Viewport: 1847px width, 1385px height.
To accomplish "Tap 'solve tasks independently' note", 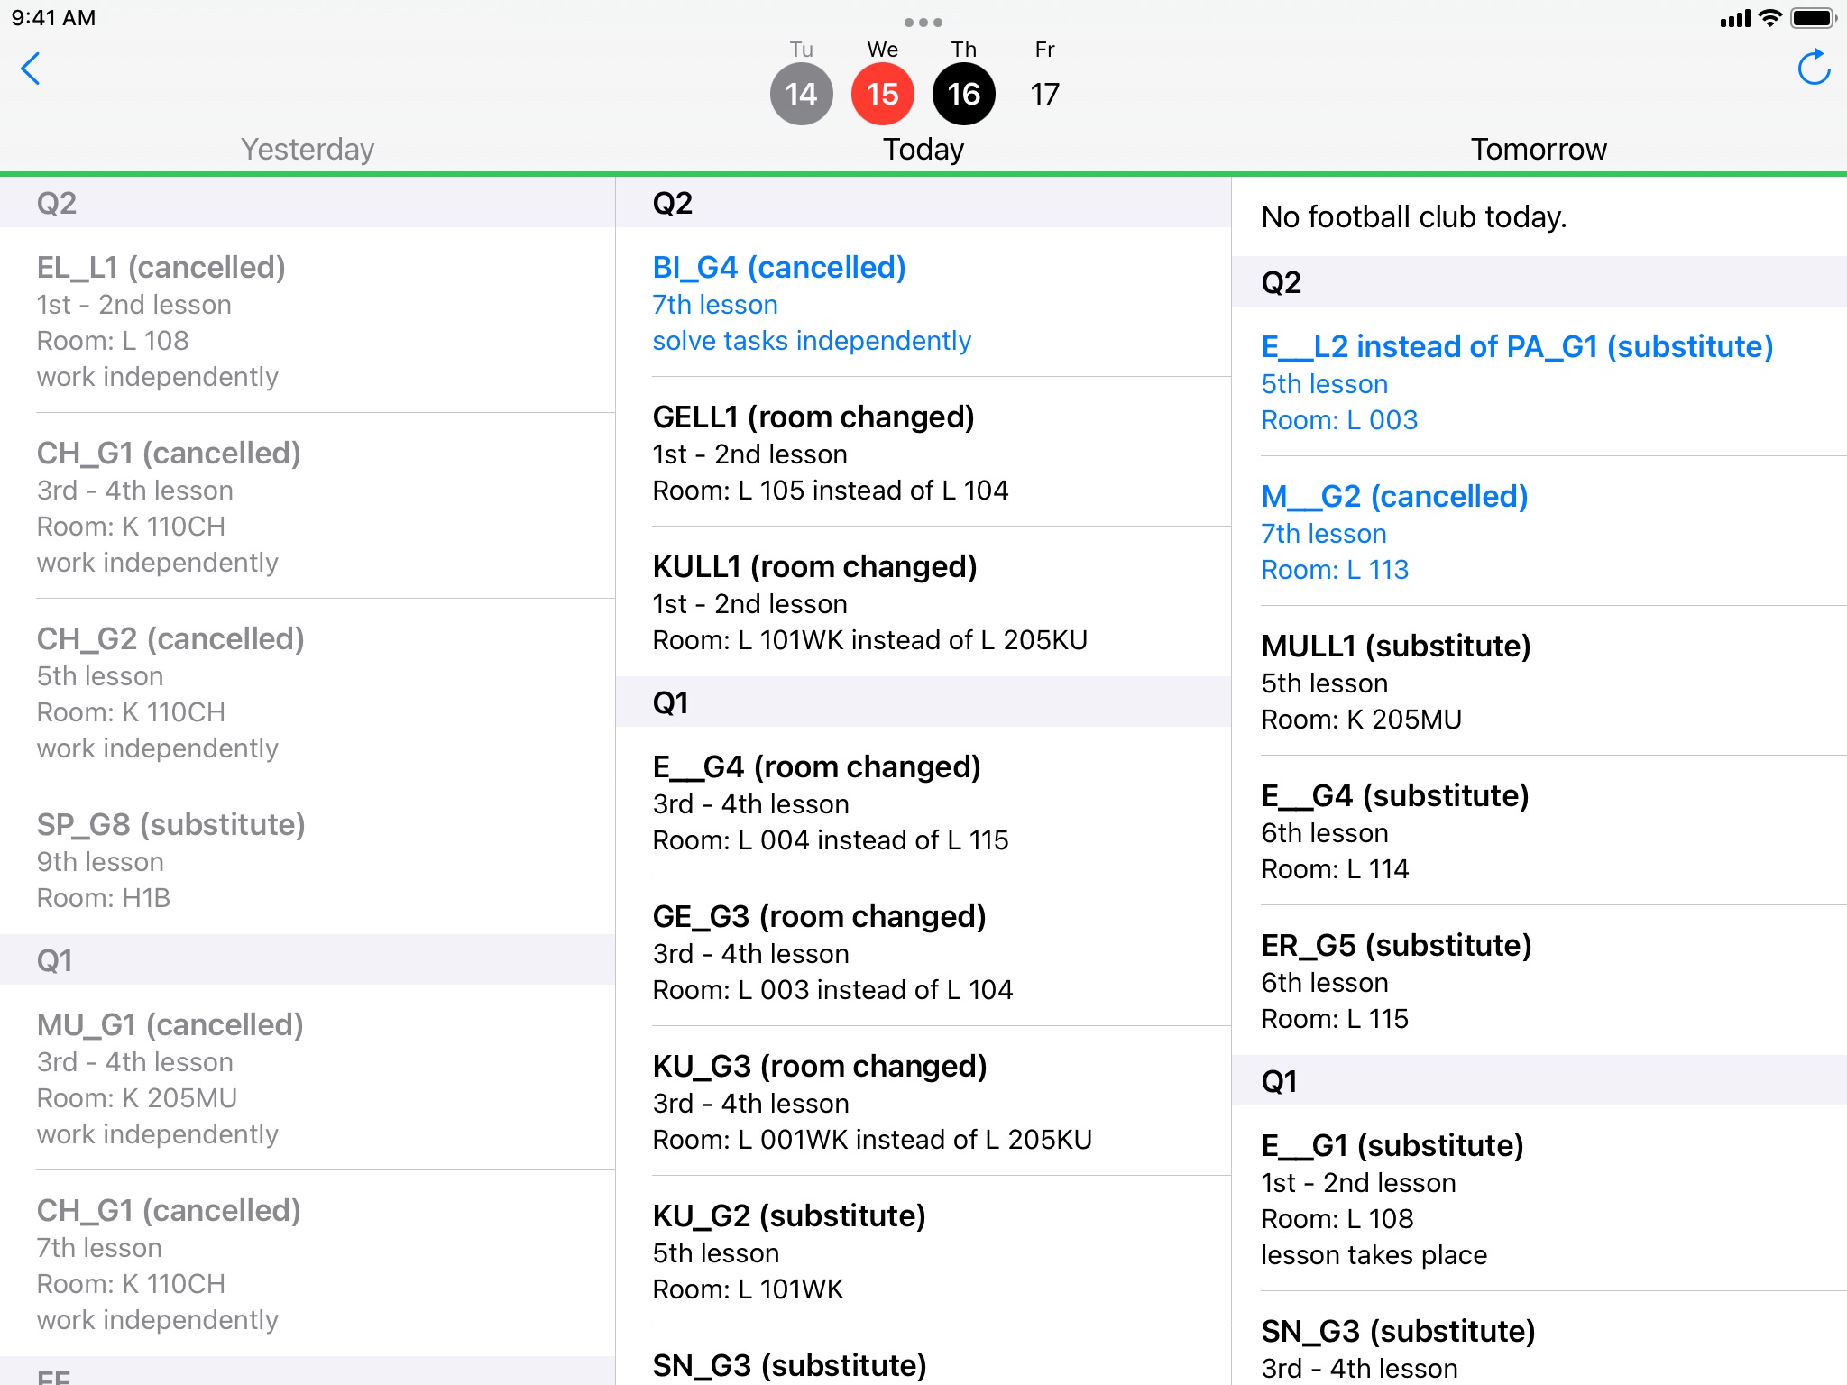I will pos(812,341).
